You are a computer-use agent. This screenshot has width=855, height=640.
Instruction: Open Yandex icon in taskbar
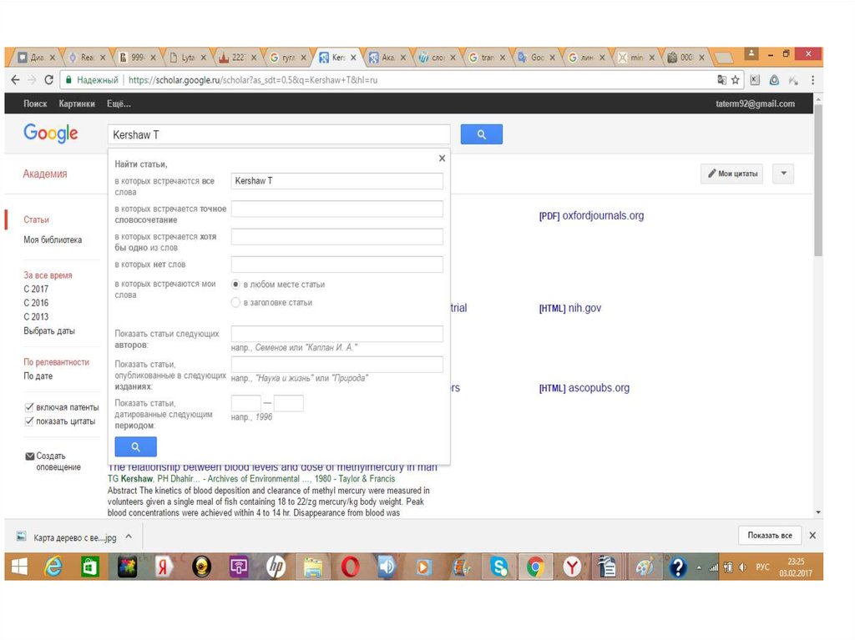[163, 567]
